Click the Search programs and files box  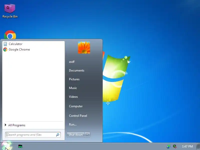click(x=33, y=135)
